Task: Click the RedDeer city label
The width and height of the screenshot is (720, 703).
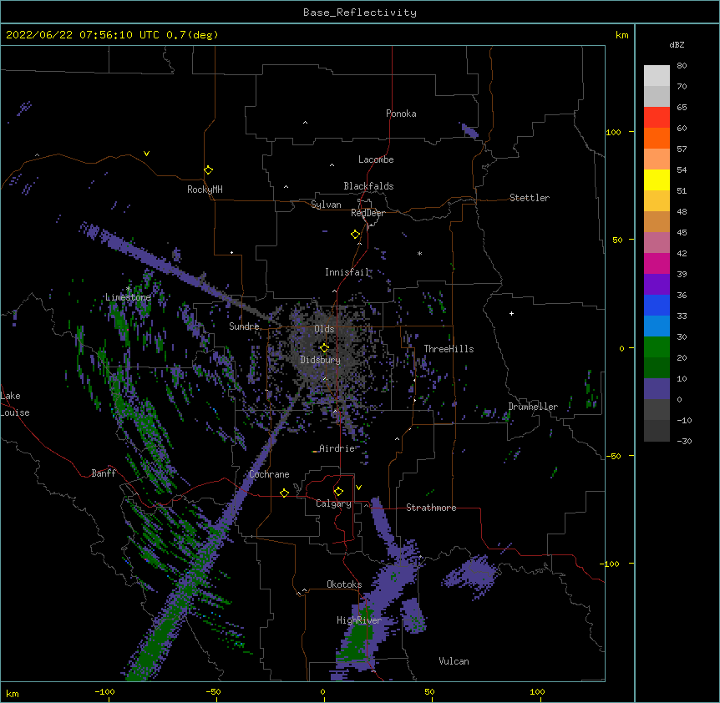Action: point(368,213)
